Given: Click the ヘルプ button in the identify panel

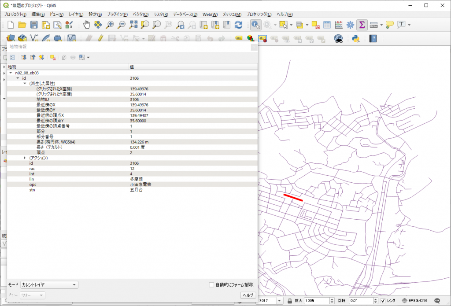Looking at the screenshot, I should pos(248,295).
